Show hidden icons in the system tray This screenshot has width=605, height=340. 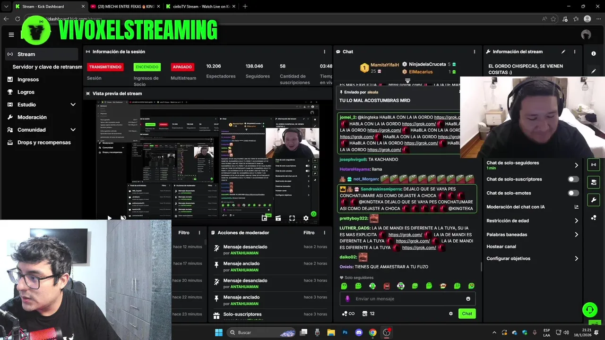point(494,332)
